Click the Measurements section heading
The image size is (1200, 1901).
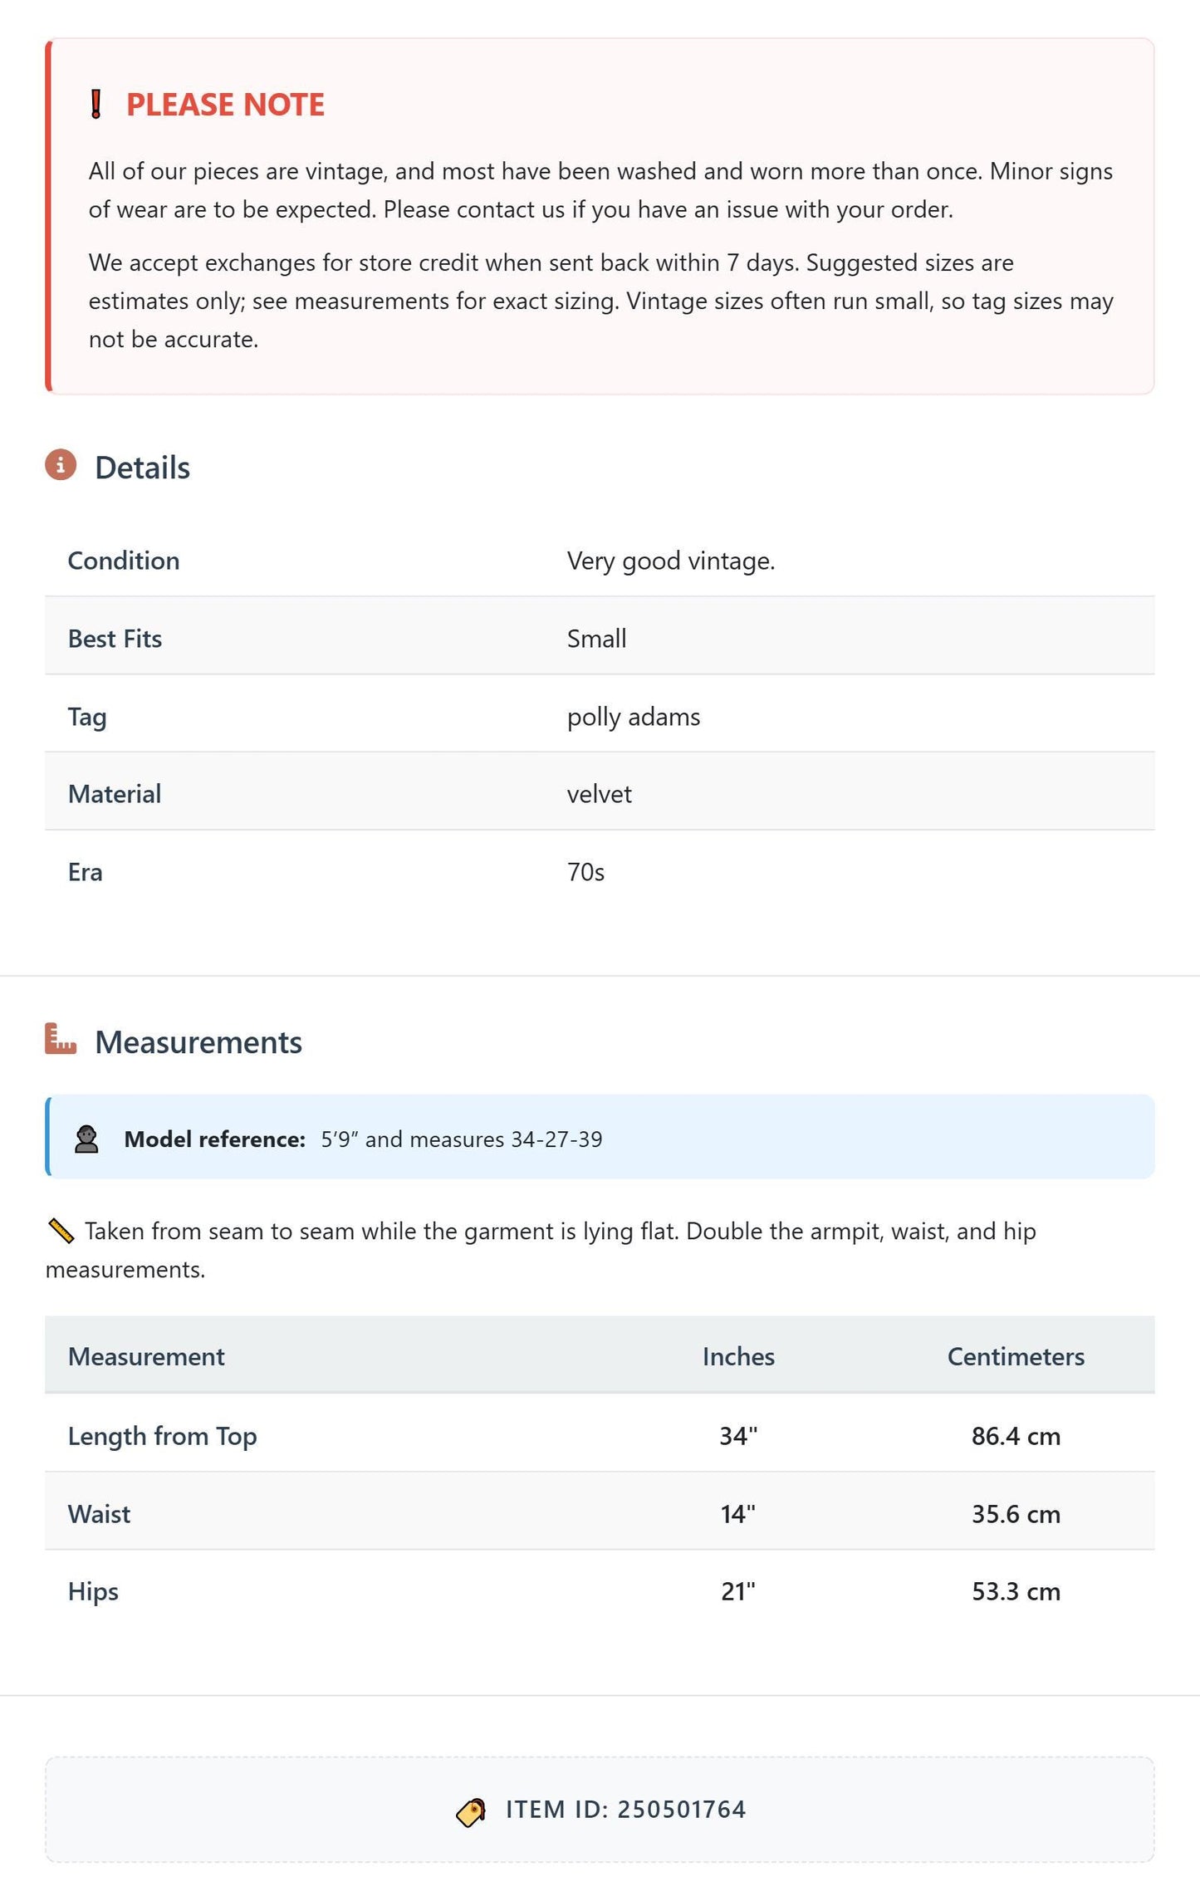pyautogui.click(x=198, y=1042)
